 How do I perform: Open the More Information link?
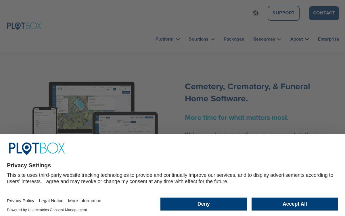(85, 201)
